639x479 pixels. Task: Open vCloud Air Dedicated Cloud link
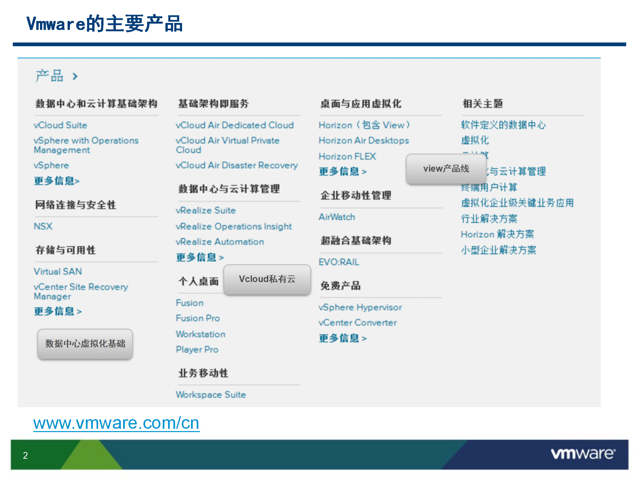235,125
